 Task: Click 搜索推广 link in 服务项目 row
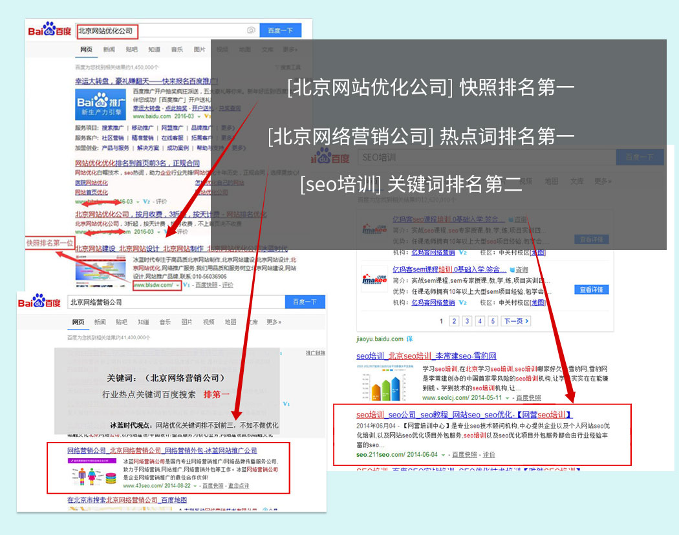tap(113, 128)
